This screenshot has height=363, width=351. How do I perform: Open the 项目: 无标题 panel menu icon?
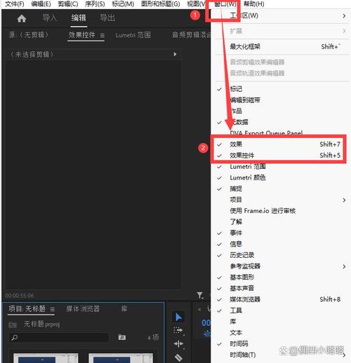coord(53,309)
